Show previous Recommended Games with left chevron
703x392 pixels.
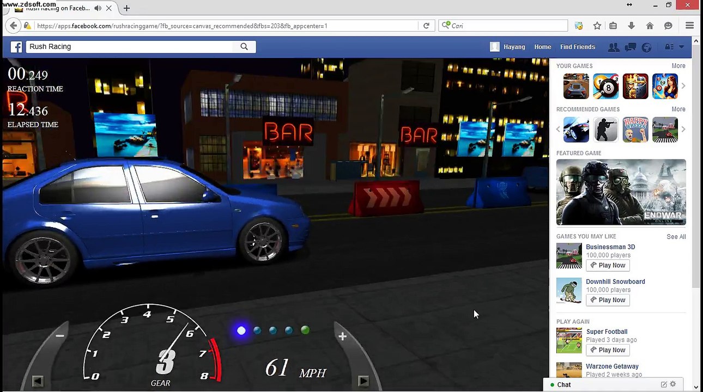tap(559, 130)
